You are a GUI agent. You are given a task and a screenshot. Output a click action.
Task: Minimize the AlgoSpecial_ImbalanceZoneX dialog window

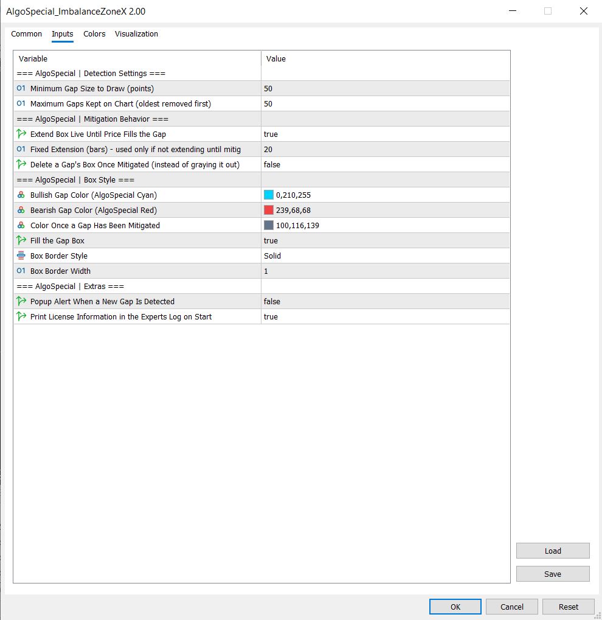coord(513,11)
